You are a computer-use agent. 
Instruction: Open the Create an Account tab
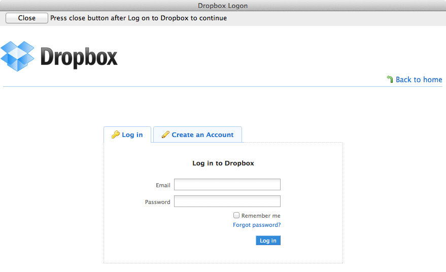coord(198,134)
